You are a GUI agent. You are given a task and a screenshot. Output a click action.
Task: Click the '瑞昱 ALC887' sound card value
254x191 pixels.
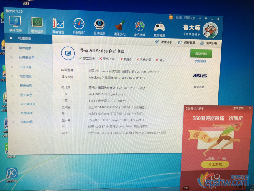point(118,127)
